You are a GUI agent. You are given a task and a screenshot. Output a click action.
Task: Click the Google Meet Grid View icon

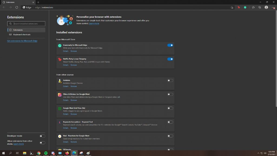pos(60,109)
